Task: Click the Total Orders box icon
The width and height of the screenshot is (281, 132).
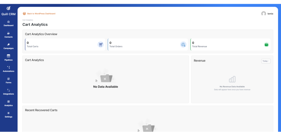Action: [x=183, y=45]
